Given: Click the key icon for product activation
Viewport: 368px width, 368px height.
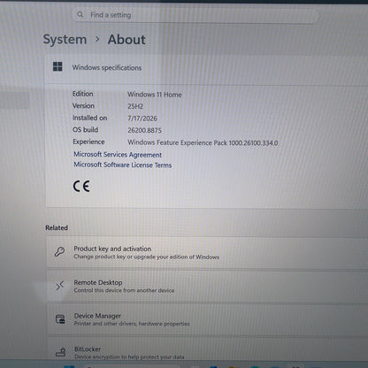Looking at the screenshot, I should (59, 252).
